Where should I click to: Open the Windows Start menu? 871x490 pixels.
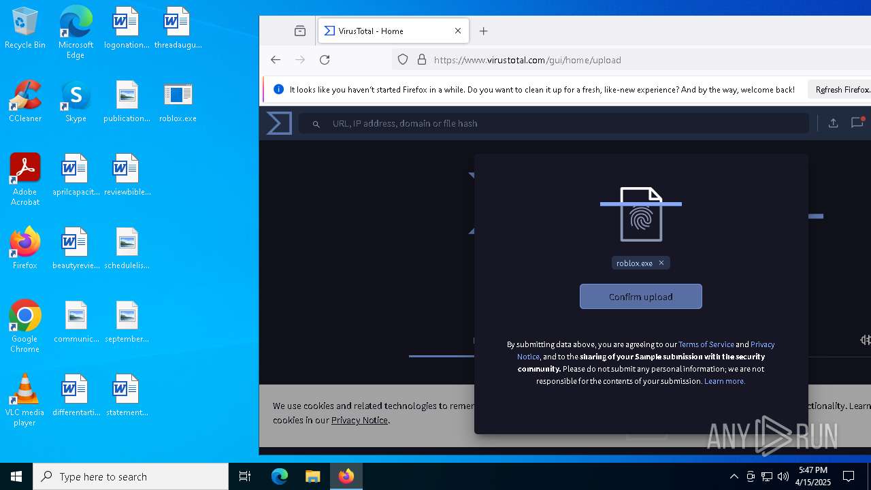pyautogui.click(x=16, y=476)
